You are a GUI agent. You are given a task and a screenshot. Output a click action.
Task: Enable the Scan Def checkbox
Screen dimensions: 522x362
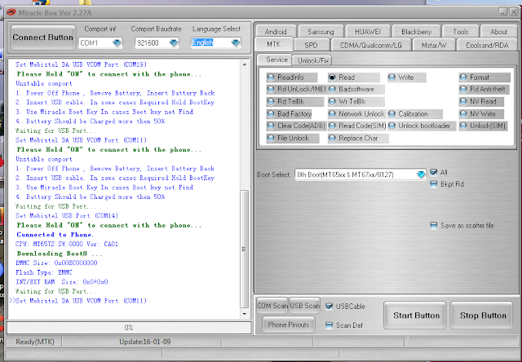point(329,325)
